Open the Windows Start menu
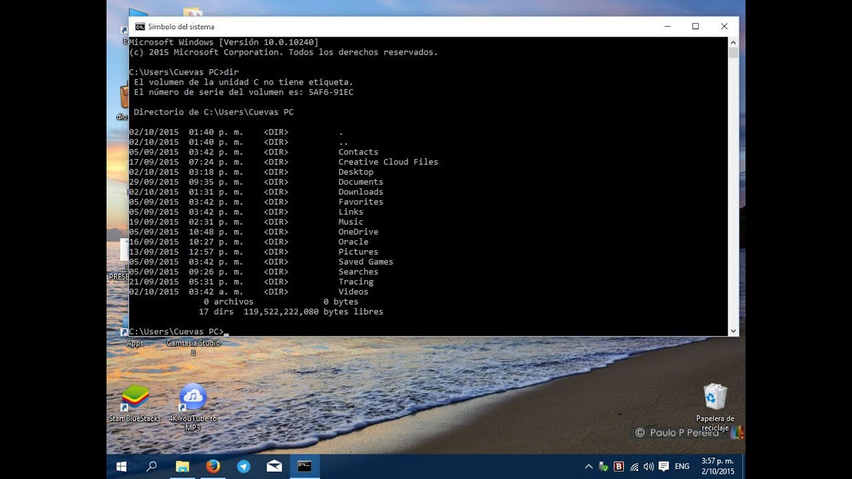852x479 pixels. [x=122, y=466]
